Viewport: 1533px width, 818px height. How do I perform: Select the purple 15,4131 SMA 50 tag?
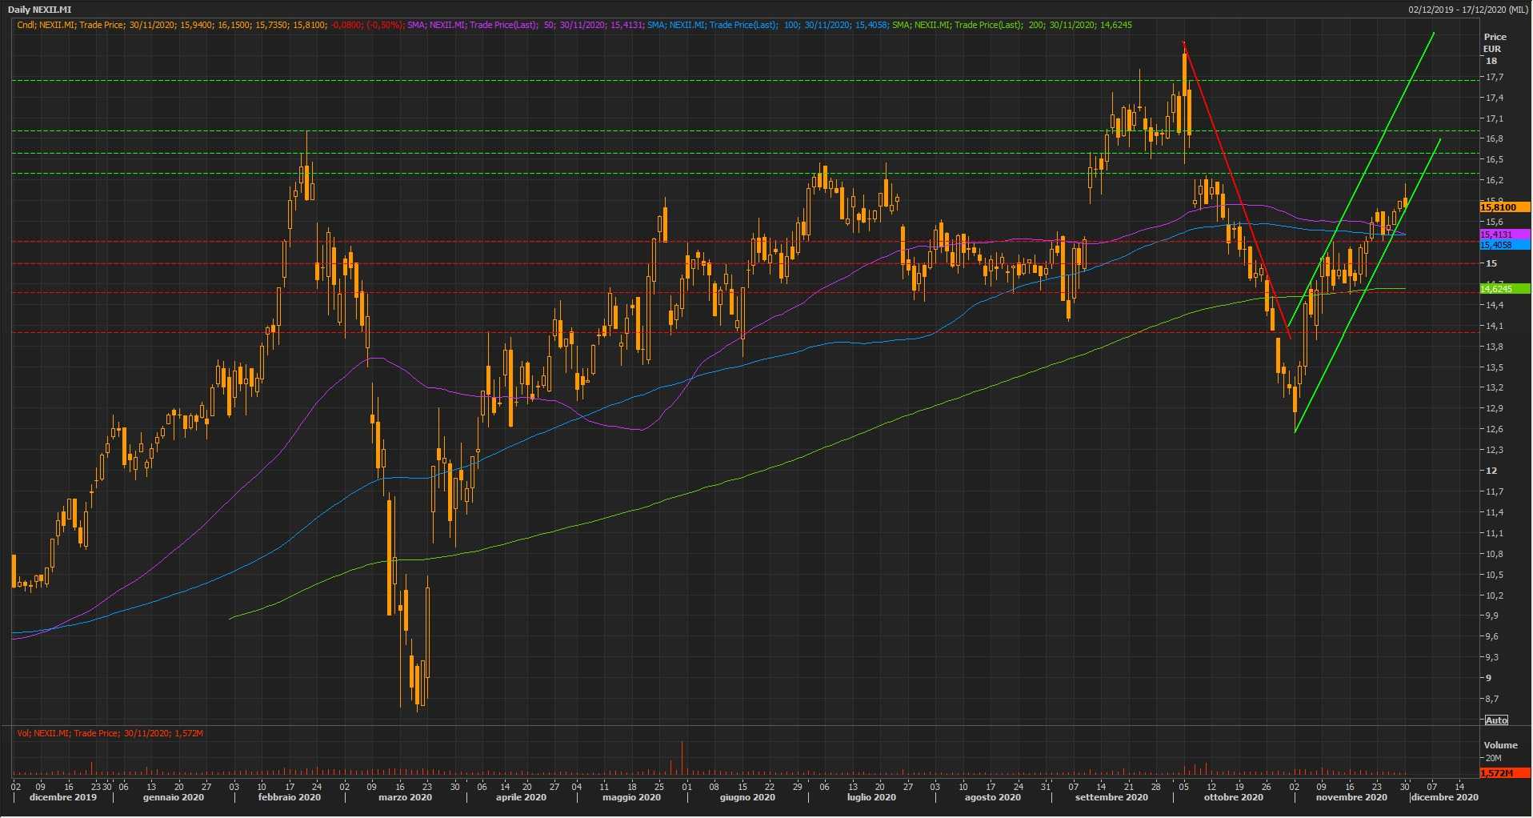pos(1495,235)
